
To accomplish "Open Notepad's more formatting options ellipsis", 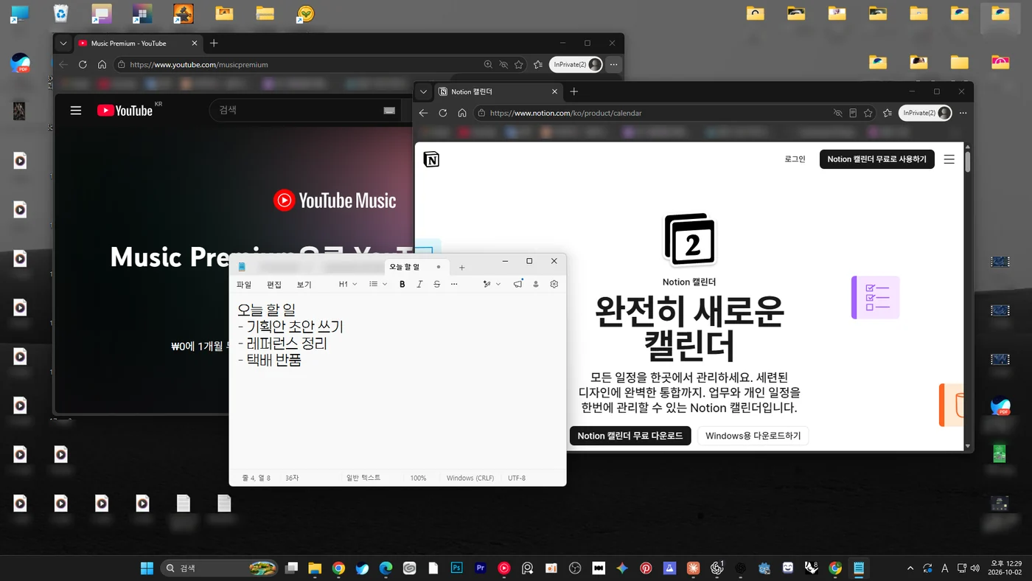I will point(454,284).
